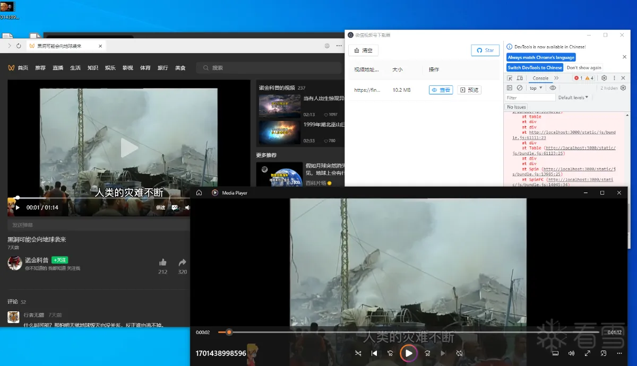Expand the top context dropdown
This screenshot has width=637, height=366.
pos(535,88)
